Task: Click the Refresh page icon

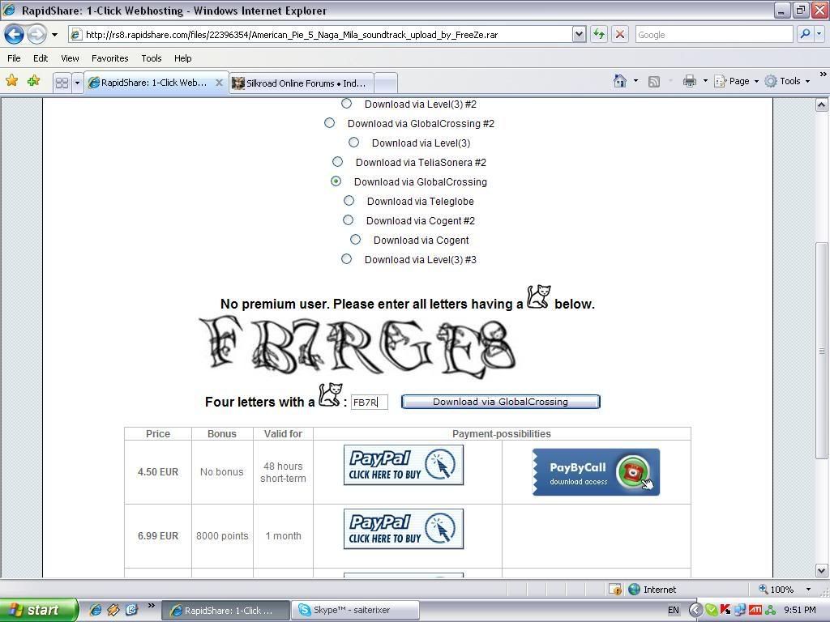Action: (599, 35)
